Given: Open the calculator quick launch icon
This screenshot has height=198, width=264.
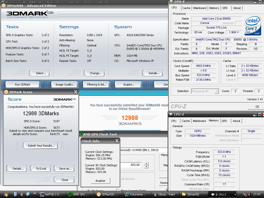Looking at the screenshot, I should point(15,194).
